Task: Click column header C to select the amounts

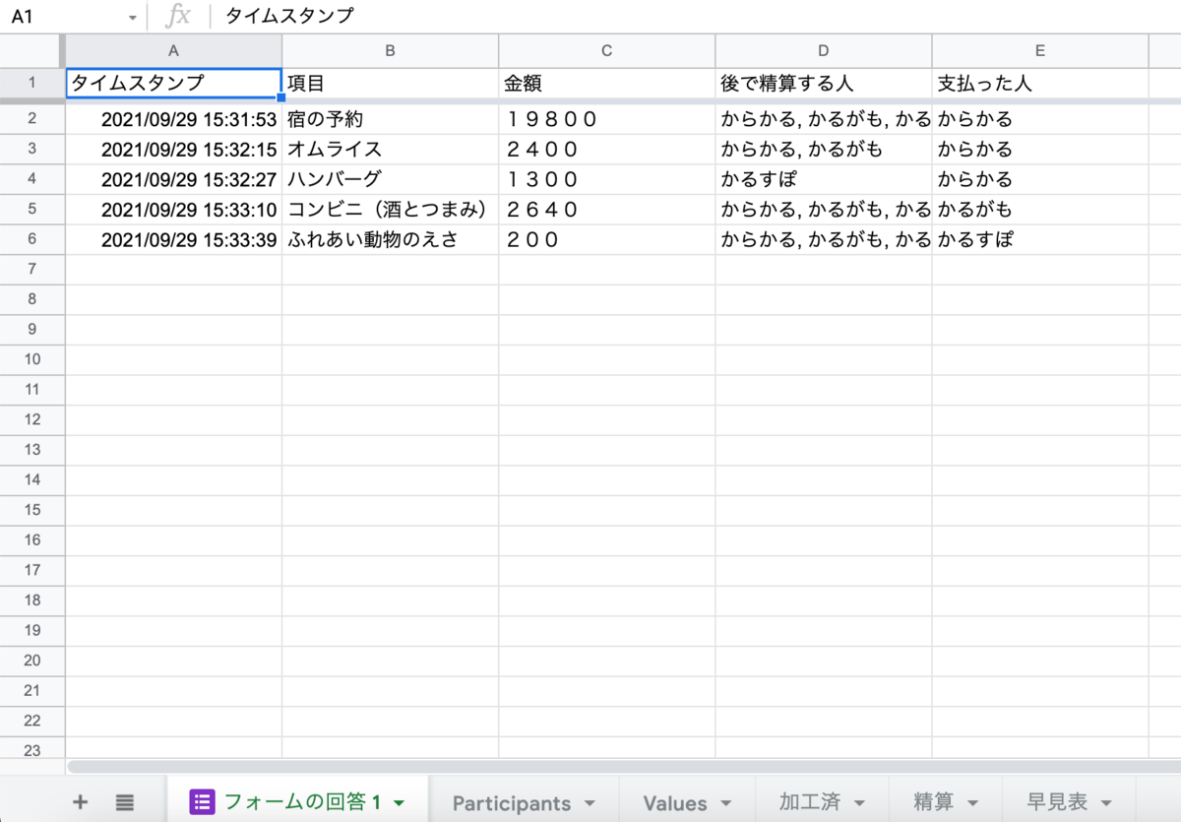Action: click(606, 50)
